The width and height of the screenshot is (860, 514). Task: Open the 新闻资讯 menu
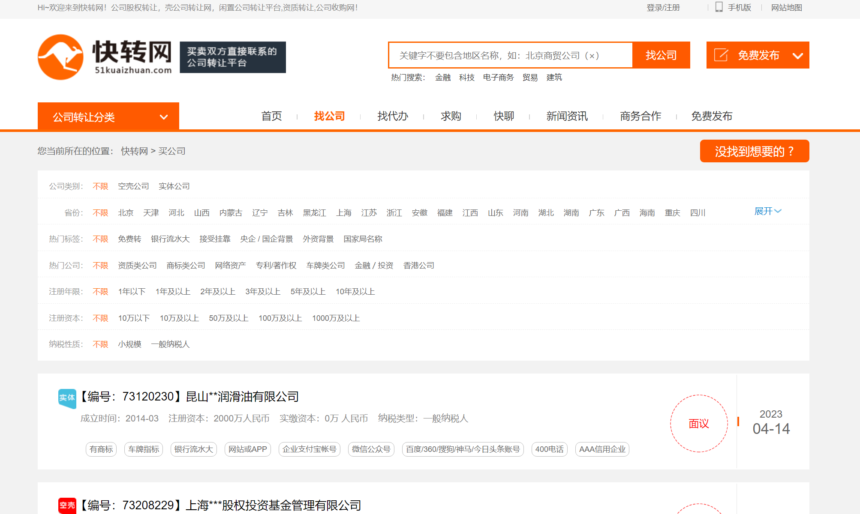[567, 116]
